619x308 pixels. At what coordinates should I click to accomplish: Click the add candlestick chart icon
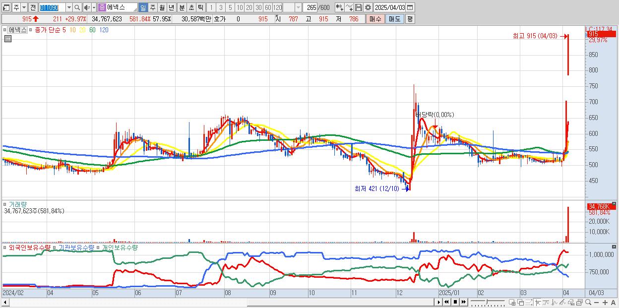339,7
